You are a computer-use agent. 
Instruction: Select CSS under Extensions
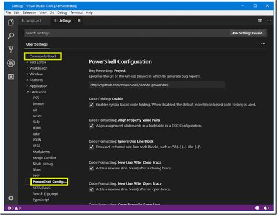(36, 98)
